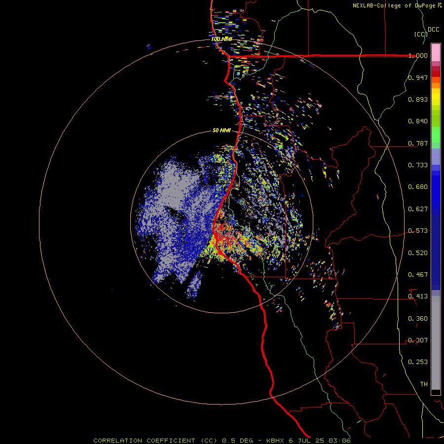The height and width of the screenshot is (444, 444).
Task: Pick the yellow band on the color scale
Action: tap(436, 97)
